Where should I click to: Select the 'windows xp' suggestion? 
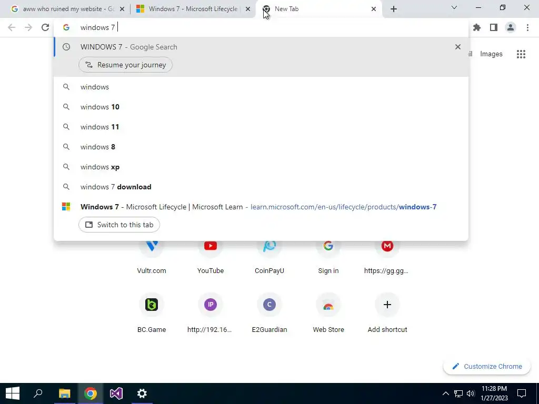tap(261, 167)
